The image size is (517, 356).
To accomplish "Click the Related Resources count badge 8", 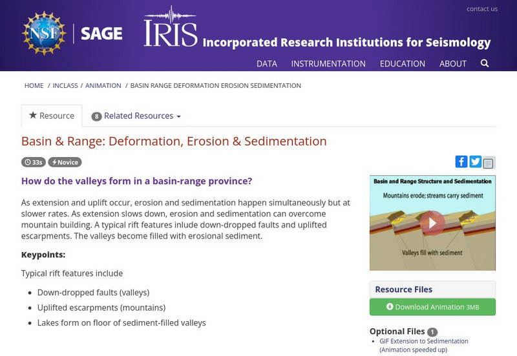I will coord(96,116).
